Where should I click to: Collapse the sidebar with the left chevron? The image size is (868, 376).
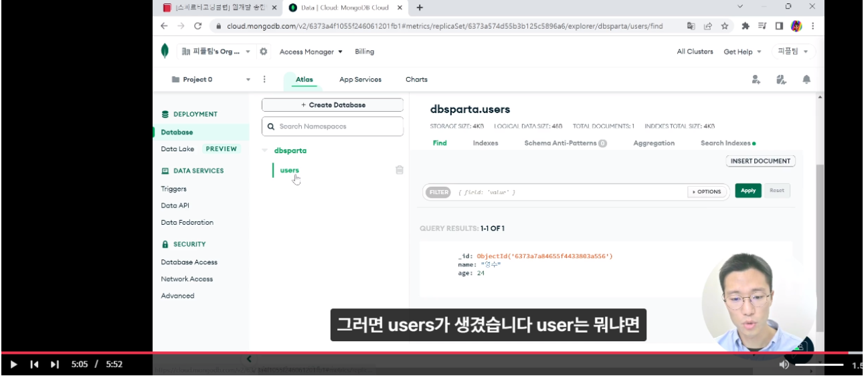point(249,359)
